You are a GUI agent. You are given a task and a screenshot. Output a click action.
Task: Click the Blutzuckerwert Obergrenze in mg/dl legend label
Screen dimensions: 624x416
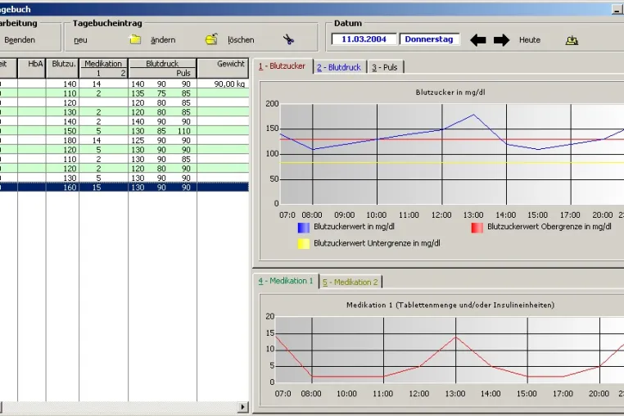coord(549,227)
